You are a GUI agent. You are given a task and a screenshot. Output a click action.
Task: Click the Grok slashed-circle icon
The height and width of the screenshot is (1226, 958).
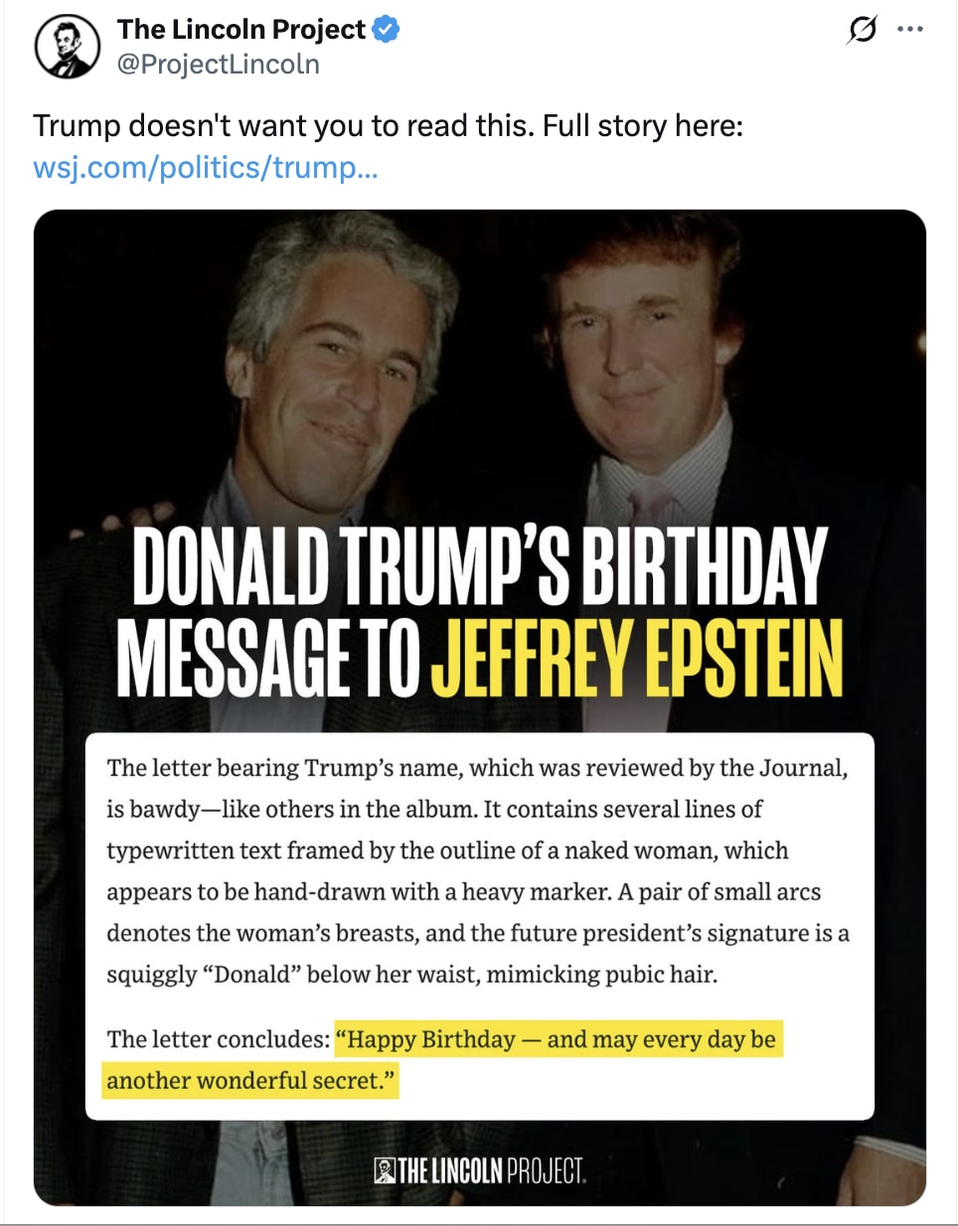[862, 30]
